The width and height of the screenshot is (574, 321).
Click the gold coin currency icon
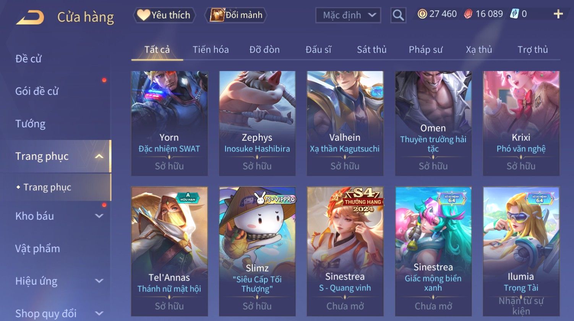click(422, 14)
